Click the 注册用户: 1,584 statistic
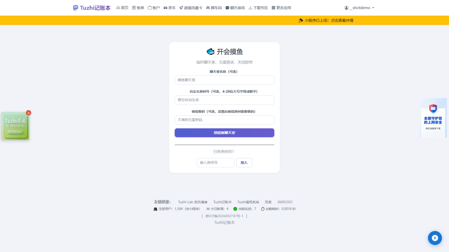This screenshot has height=252, width=449. [177, 209]
